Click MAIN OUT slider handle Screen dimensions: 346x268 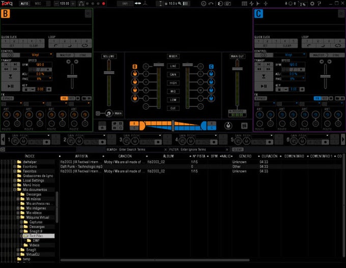coord(237,69)
